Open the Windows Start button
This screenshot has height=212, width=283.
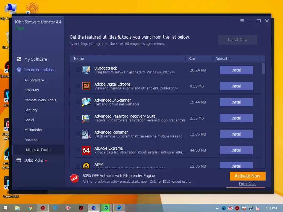pos(6,208)
